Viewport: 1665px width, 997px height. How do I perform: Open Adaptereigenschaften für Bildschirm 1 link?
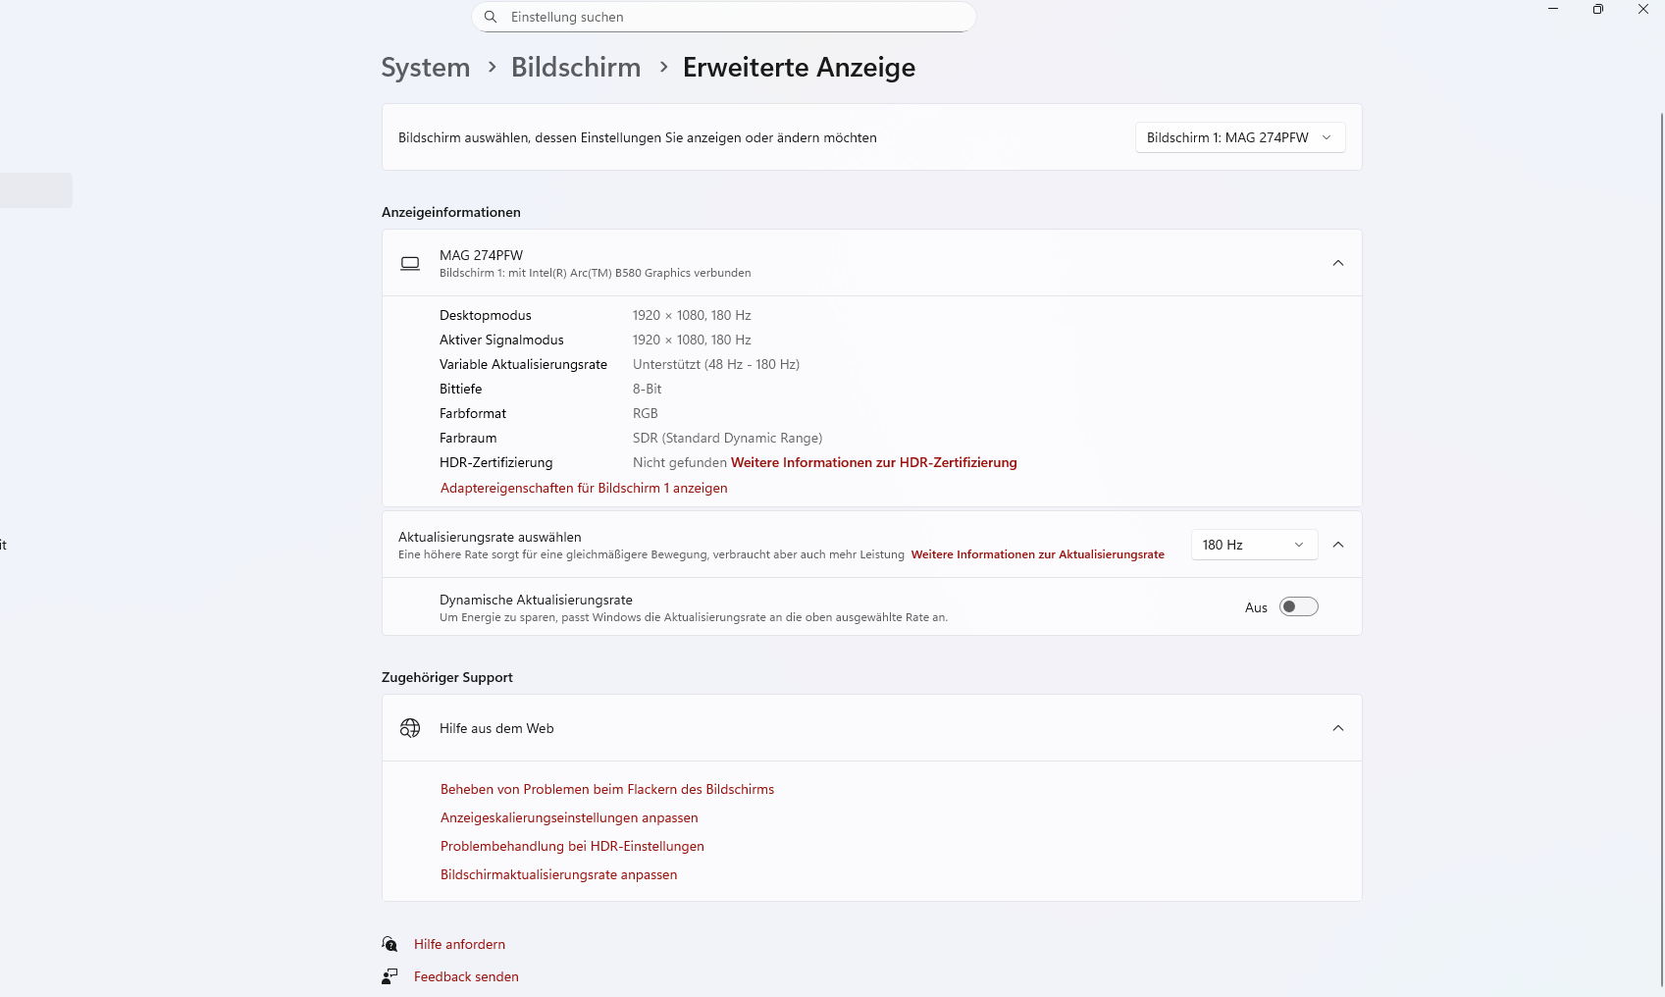[x=584, y=488]
